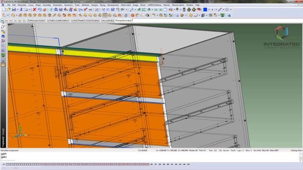Screen dimensions: 303x170
Task: Click the THROUGH POINT option button
Action: click(x=36, y=20)
